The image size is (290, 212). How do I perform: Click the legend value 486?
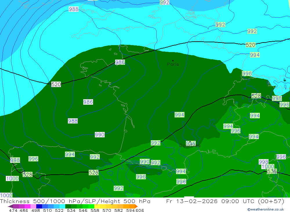click(24, 210)
